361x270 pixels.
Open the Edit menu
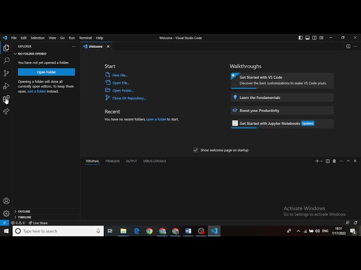(24, 38)
